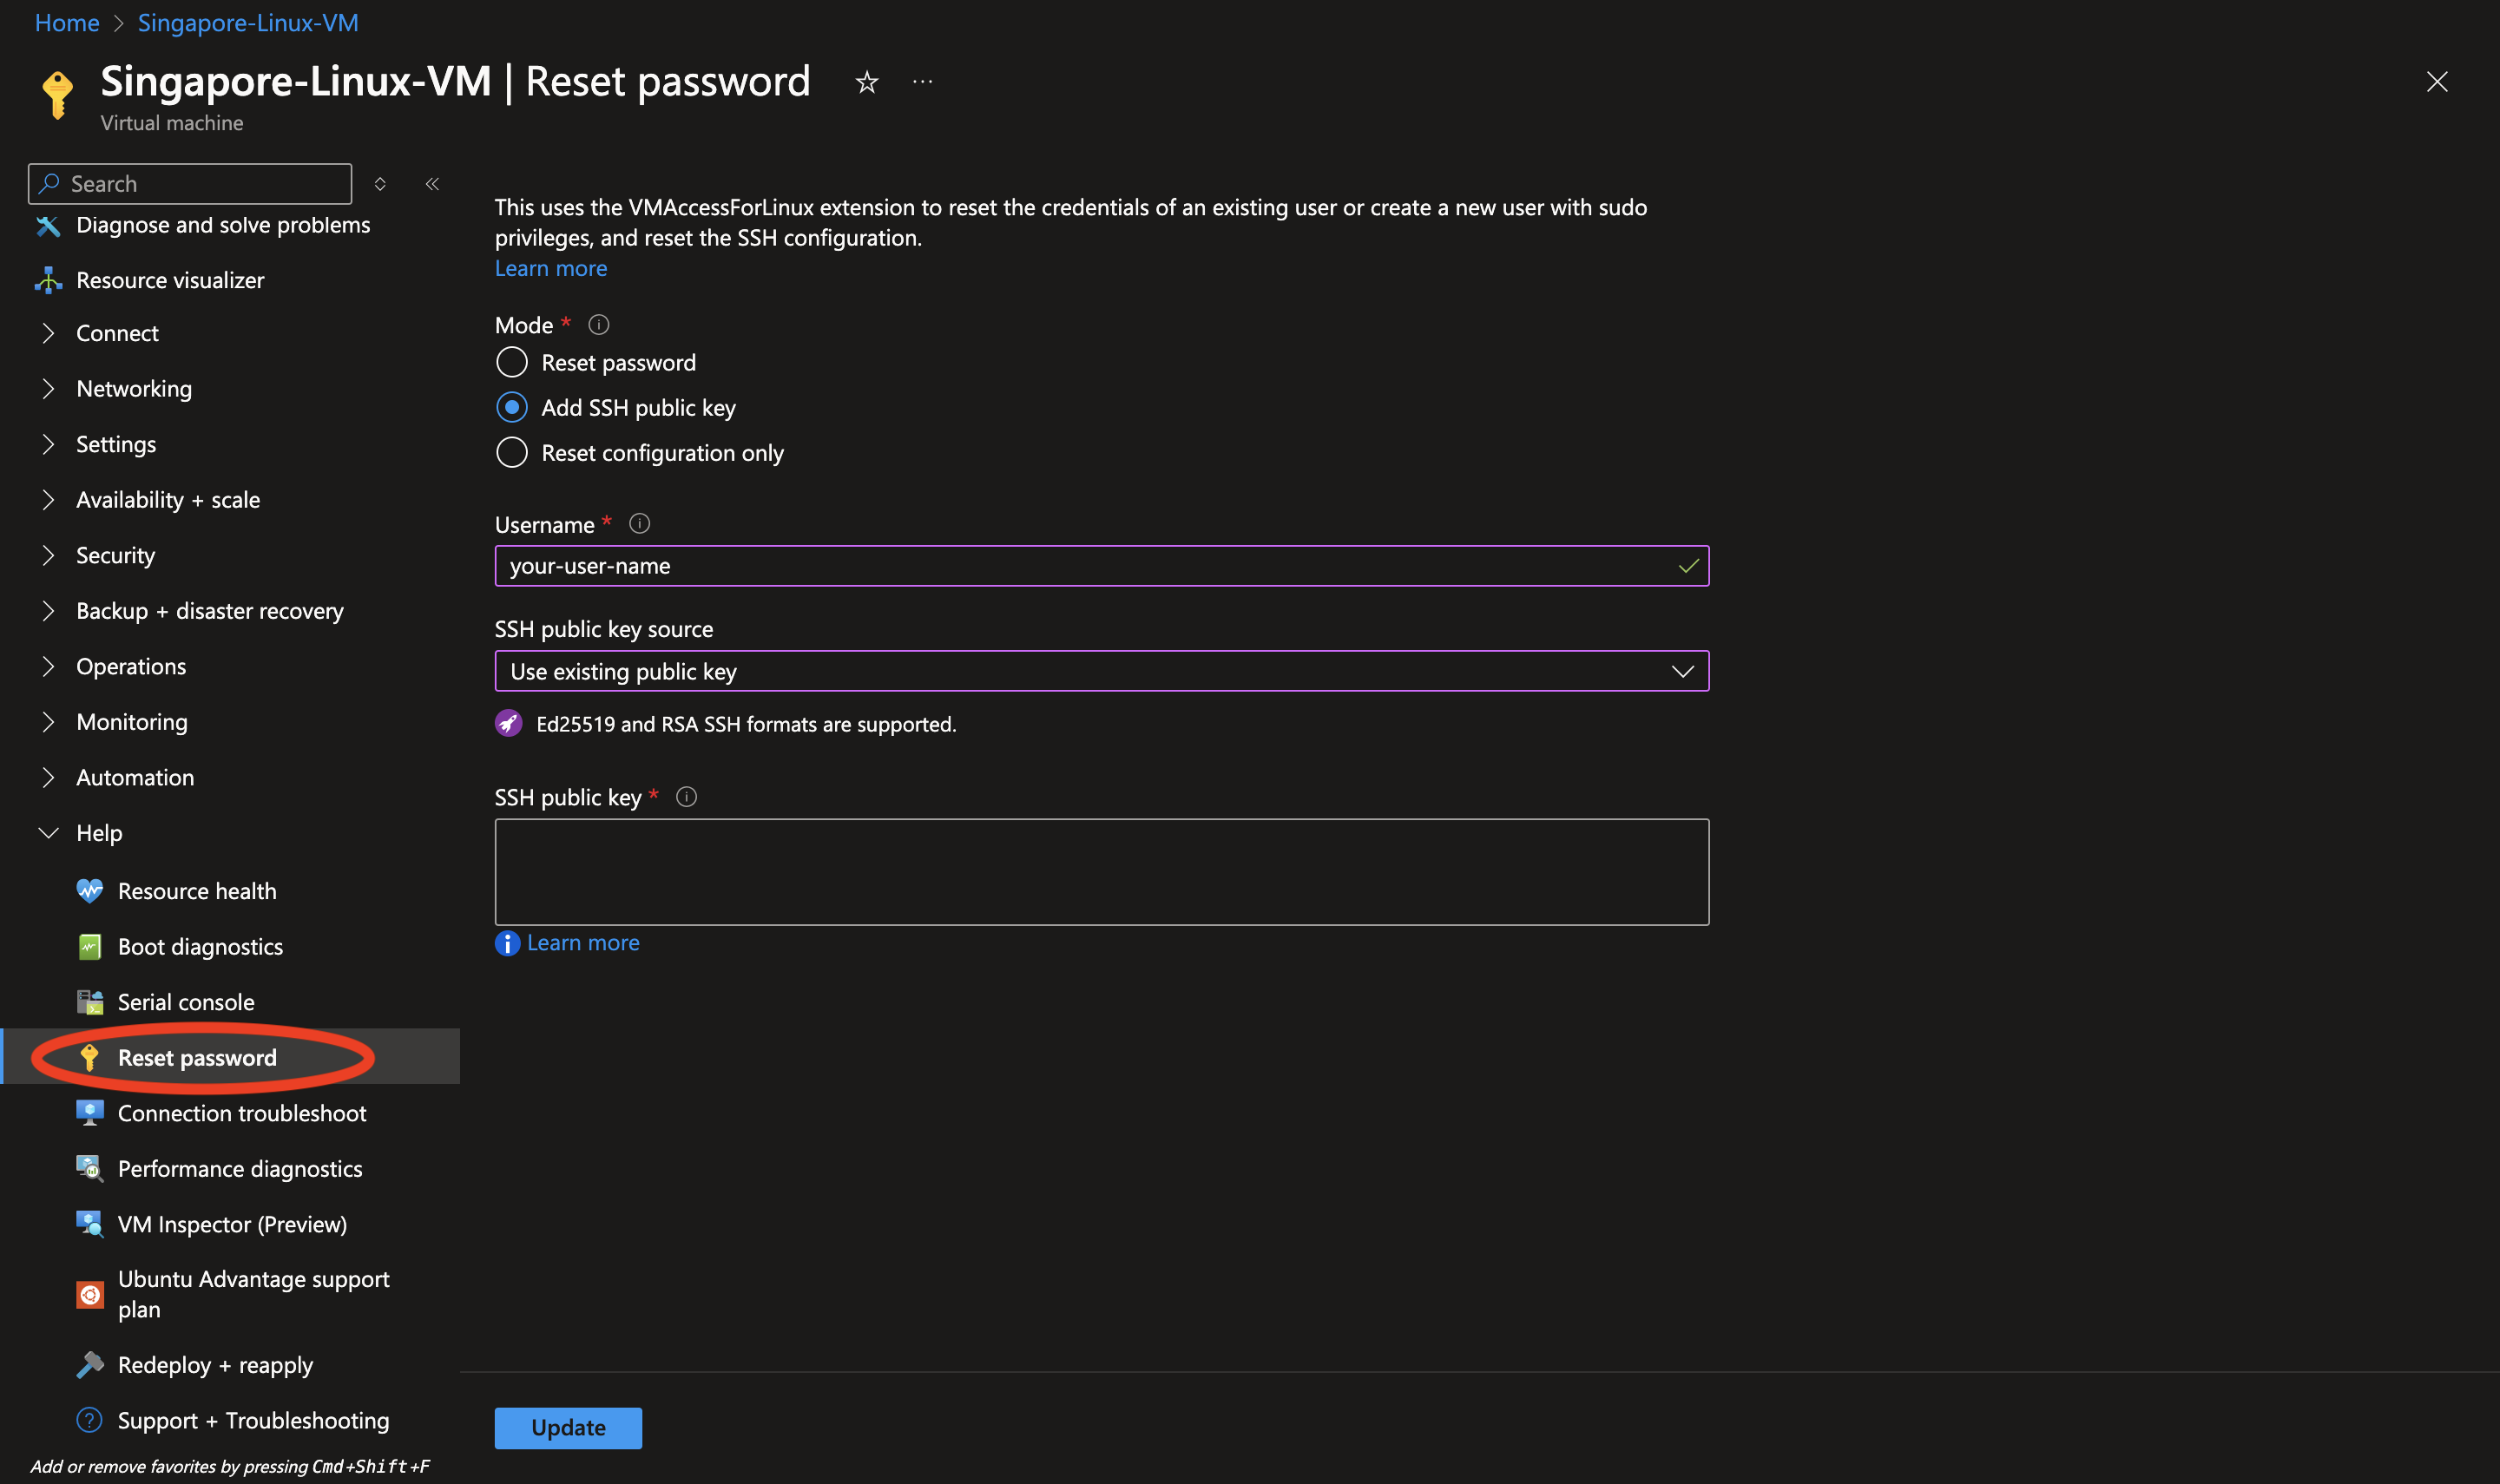
Task: Open Connection troubleshoot
Action: [241, 1112]
